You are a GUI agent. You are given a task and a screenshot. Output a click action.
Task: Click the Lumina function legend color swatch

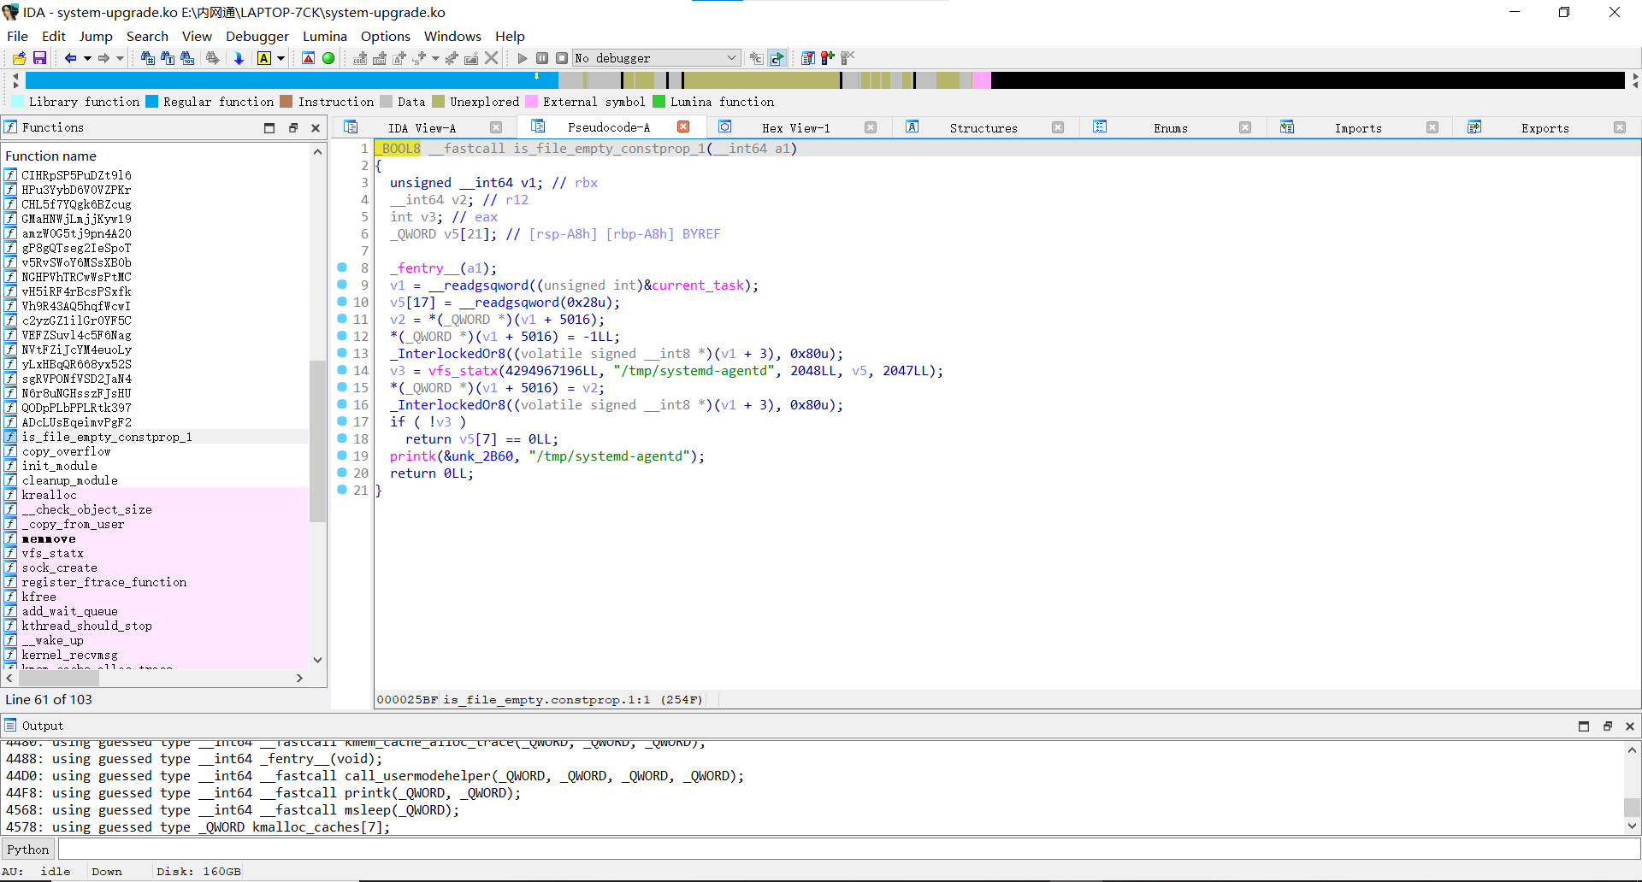tap(659, 102)
